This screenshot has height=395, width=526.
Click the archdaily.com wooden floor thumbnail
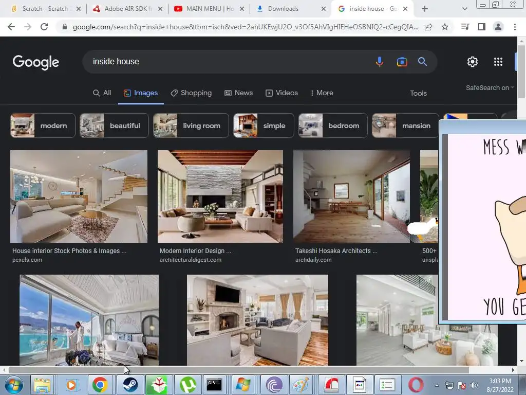coord(351,196)
